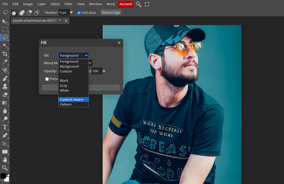Click the Opacity slider handle

90,71
